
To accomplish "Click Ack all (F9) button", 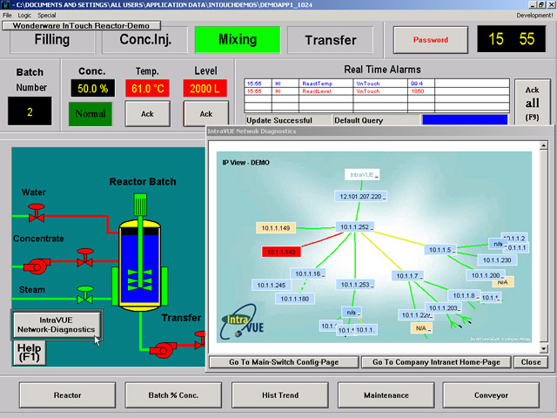I will coord(532,103).
